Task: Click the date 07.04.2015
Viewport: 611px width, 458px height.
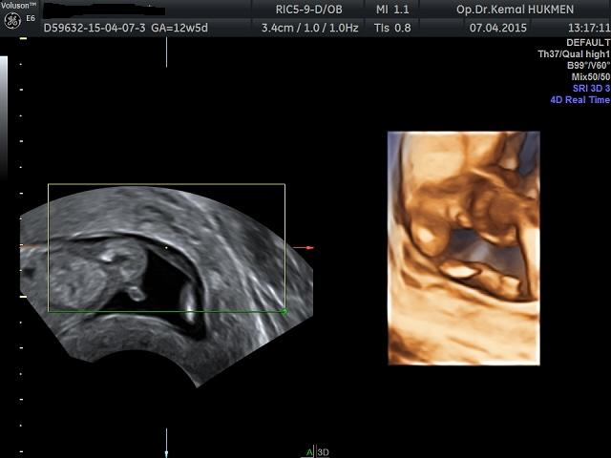Action: (x=496, y=28)
